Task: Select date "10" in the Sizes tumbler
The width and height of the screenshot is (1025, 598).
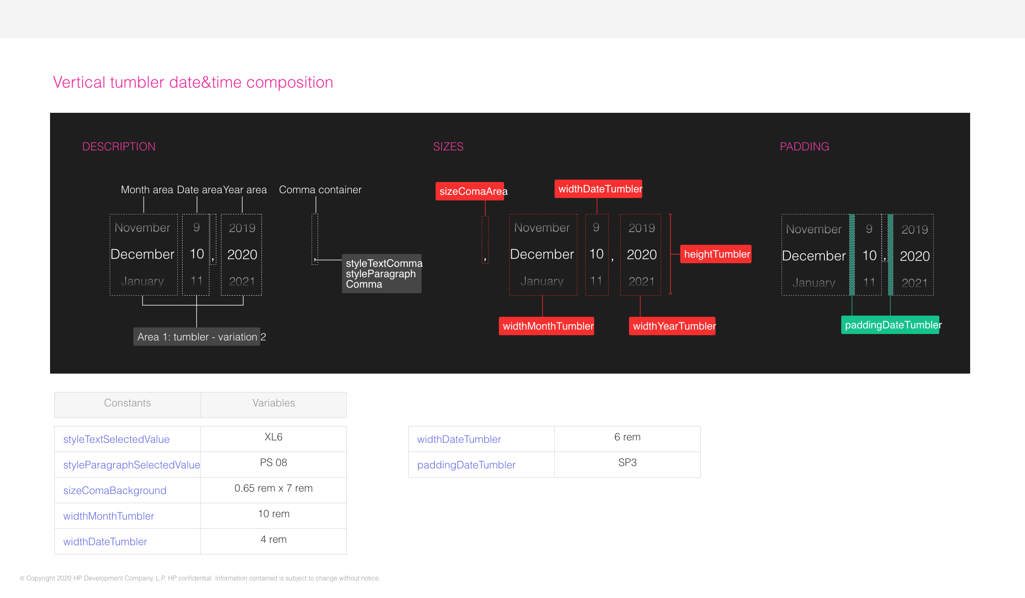Action: [x=597, y=254]
